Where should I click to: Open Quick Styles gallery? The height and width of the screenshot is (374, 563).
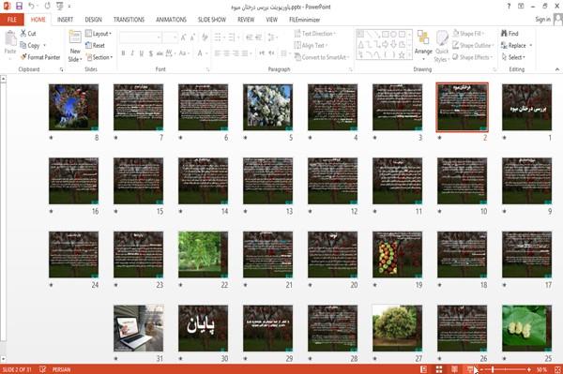(x=442, y=46)
